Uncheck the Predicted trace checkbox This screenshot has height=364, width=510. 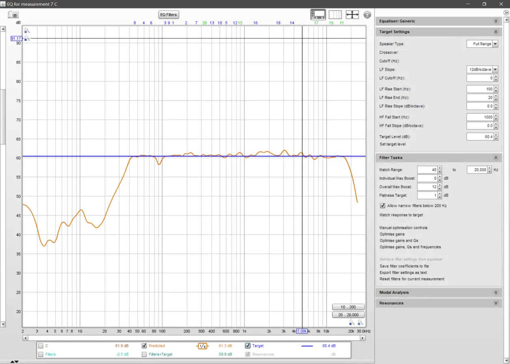click(x=144, y=346)
